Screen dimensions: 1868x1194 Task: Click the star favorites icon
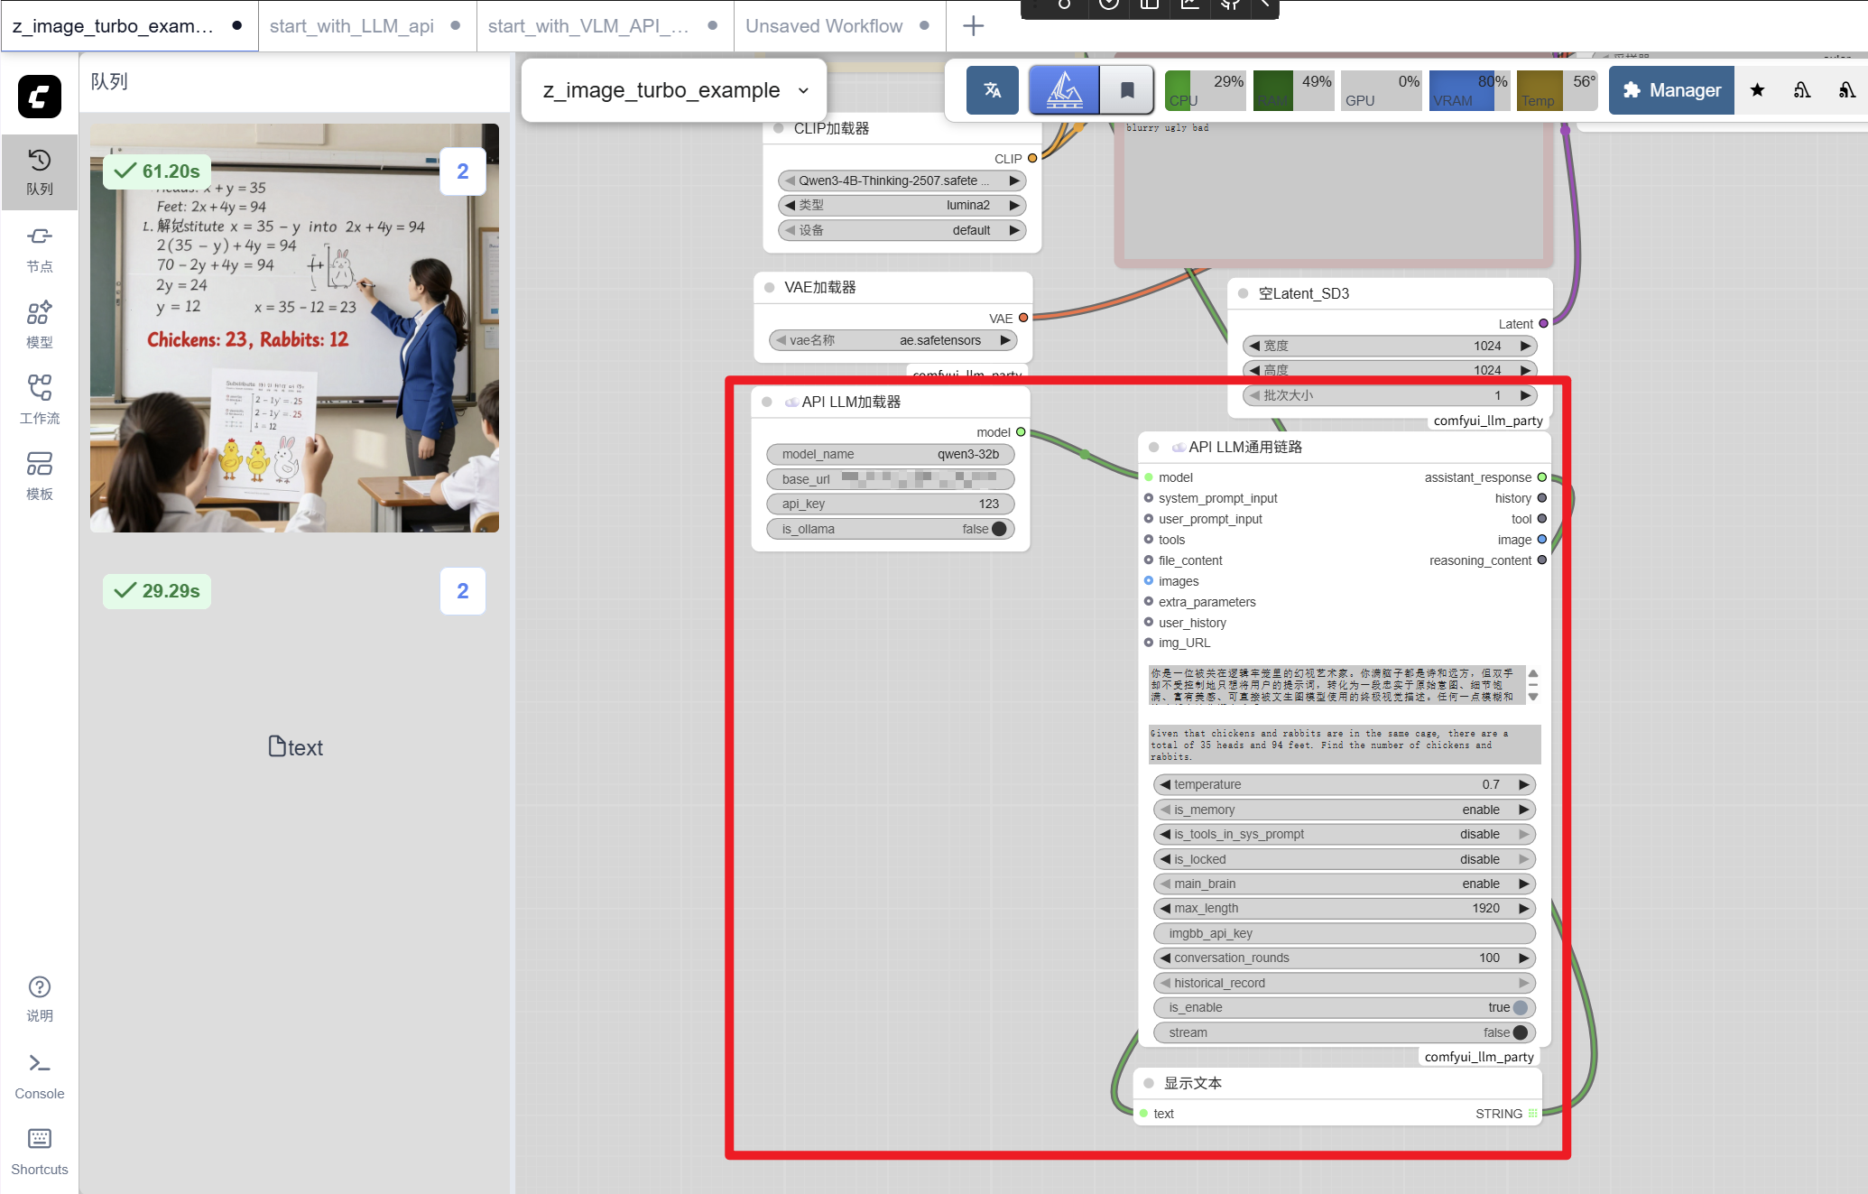point(1757,90)
